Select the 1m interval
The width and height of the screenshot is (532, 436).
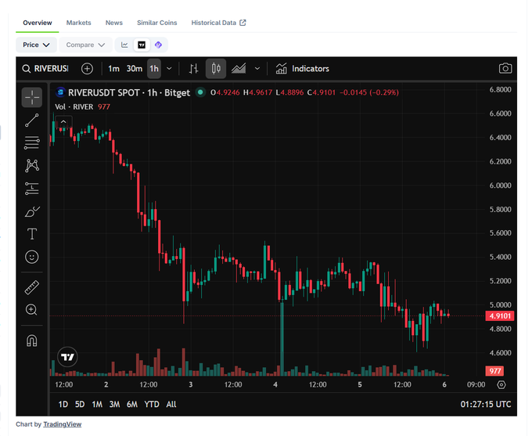tap(113, 69)
